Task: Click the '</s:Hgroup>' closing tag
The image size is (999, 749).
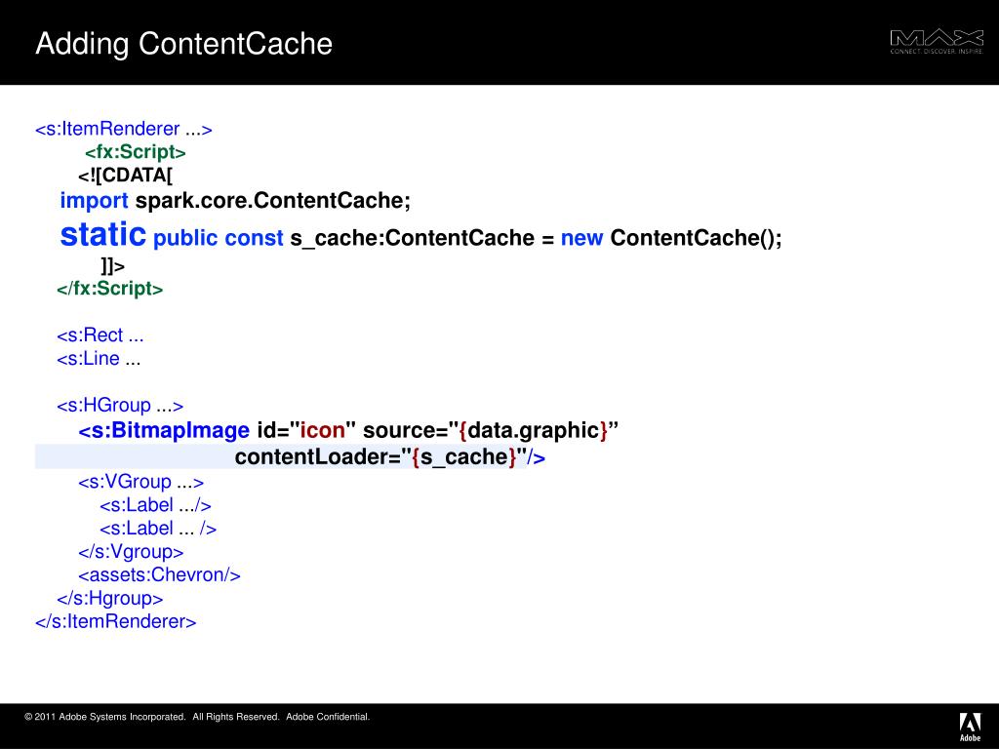Action: (x=109, y=599)
